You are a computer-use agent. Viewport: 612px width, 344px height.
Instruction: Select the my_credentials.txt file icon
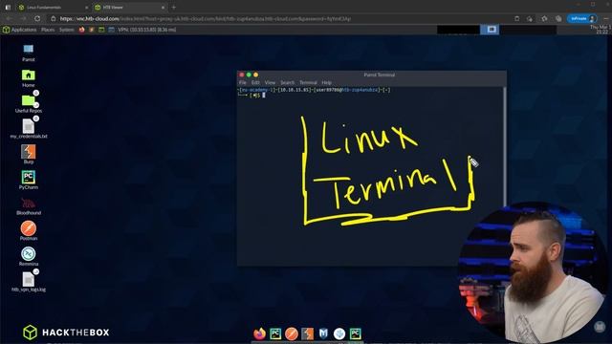[28, 126]
